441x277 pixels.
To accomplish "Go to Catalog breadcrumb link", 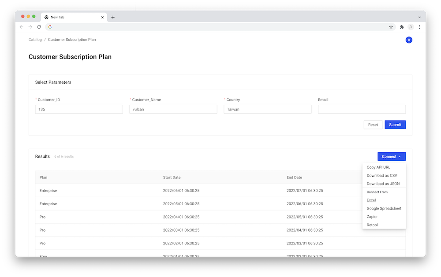I will pyautogui.click(x=35, y=40).
